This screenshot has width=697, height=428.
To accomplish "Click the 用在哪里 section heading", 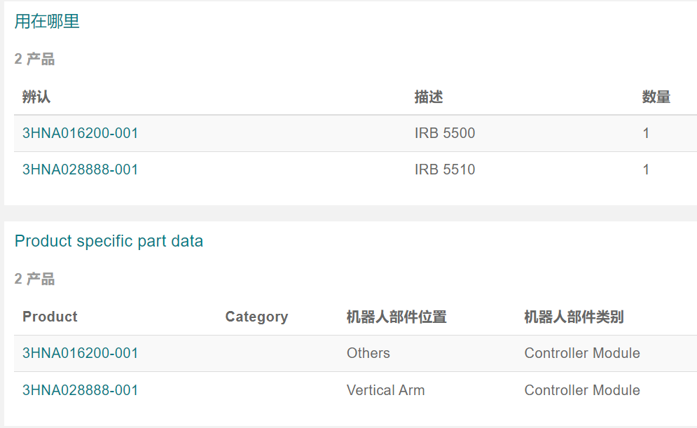I will pos(47,21).
